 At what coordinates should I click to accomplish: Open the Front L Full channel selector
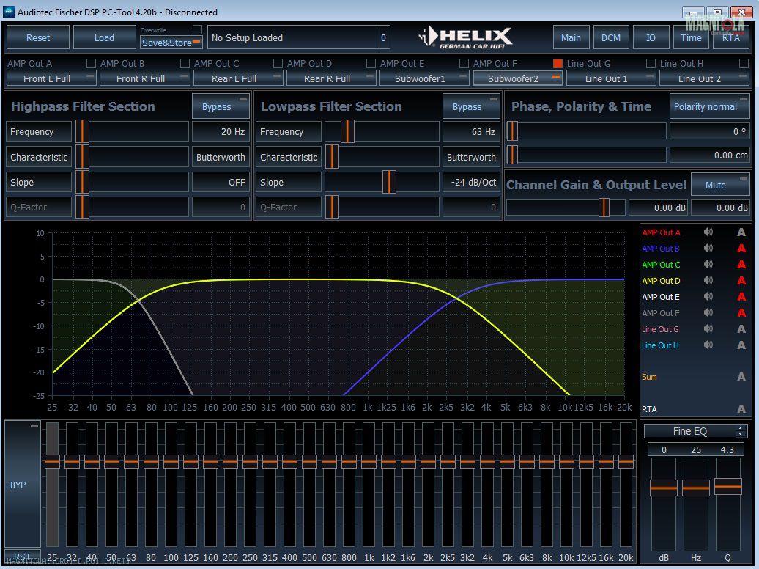pyautogui.click(x=52, y=78)
